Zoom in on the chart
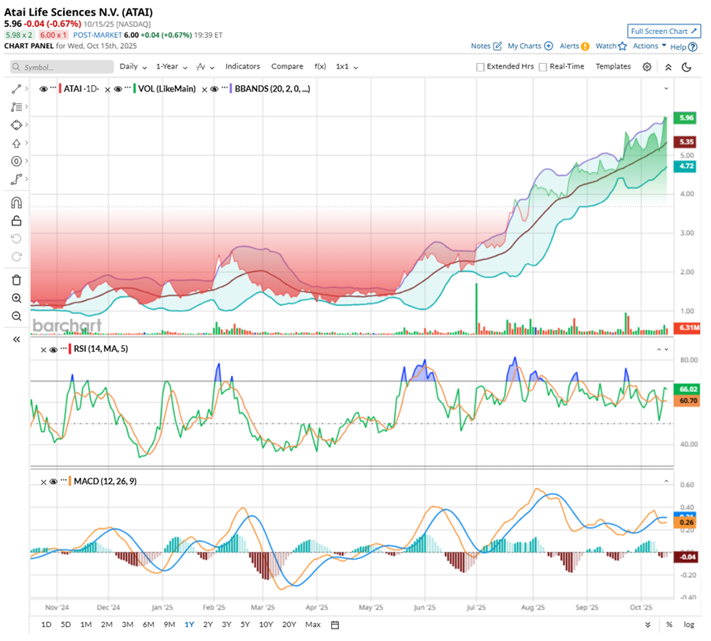The width and height of the screenshot is (711, 641). click(x=17, y=298)
